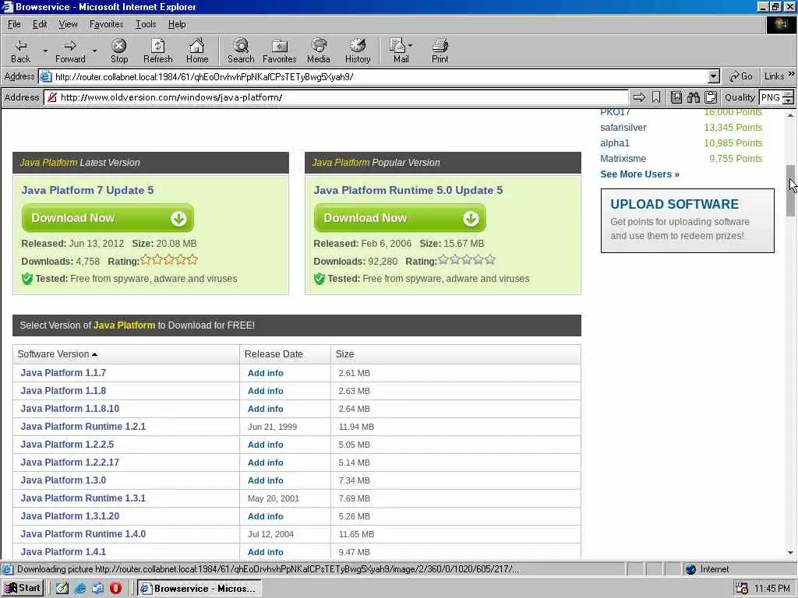Viewport: 798px width, 598px height.
Task: Click the insecure page icon in Browservice address
Action: pos(52,97)
